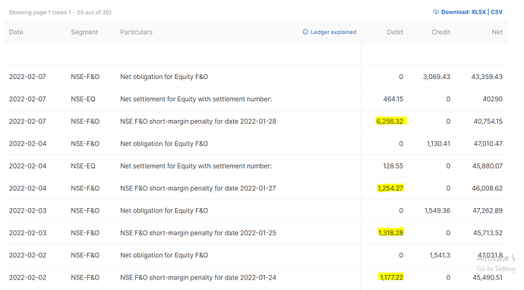Select the 'Showing page 1' rows text
Viewport: 524px width, 290px height.
60,12
